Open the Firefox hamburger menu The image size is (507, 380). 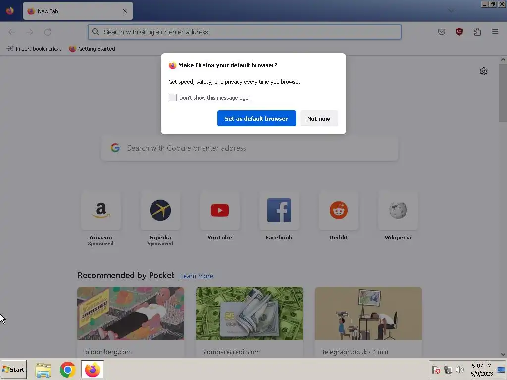[495, 32]
